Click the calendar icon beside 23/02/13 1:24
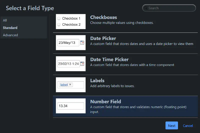The width and height of the screenshot is (200, 133). tap(82, 64)
